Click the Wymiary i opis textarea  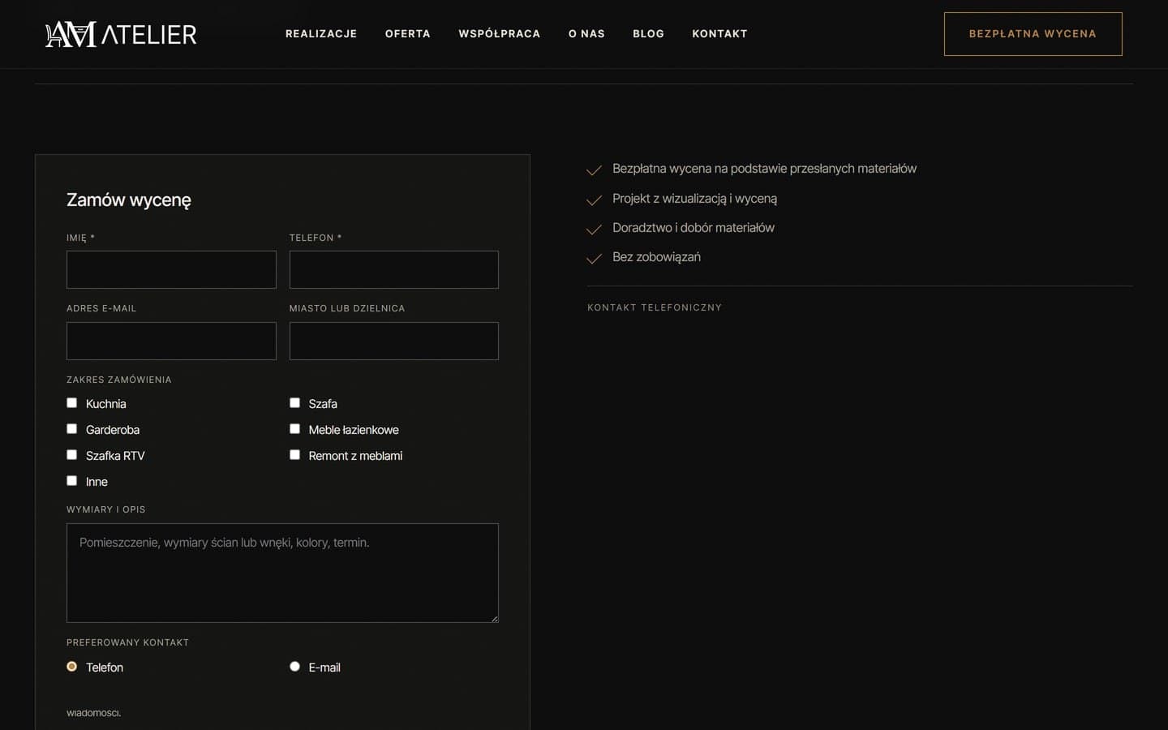pyautogui.click(x=282, y=573)
